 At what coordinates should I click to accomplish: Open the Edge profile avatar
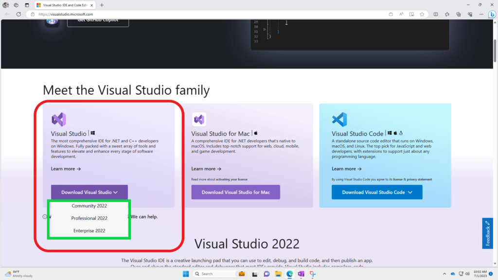[x=5, y=5]
